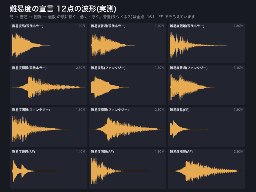The width and height of the screenshot is (256, 192).
Task: Click the title 難易度普通(SF)
Action: point(23,152)
